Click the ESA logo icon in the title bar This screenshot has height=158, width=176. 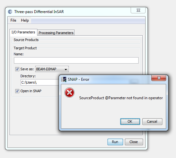coord(10,12)
